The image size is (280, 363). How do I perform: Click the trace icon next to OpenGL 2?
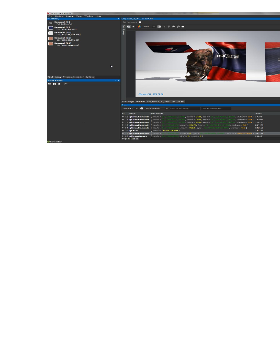(141, 108)
